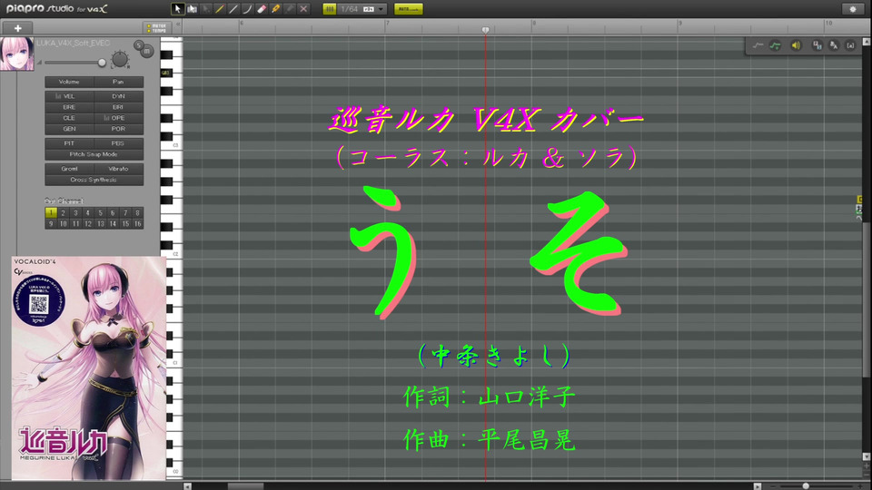This screenshot has width=872, height=490.
Task: Adjust the track volume slider
Action: pos(102,63)
